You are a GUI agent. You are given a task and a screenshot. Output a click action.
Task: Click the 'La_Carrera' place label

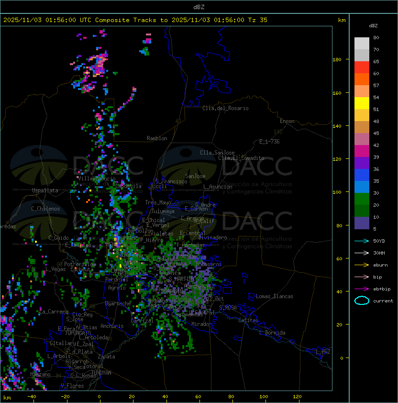pos(54,312)
